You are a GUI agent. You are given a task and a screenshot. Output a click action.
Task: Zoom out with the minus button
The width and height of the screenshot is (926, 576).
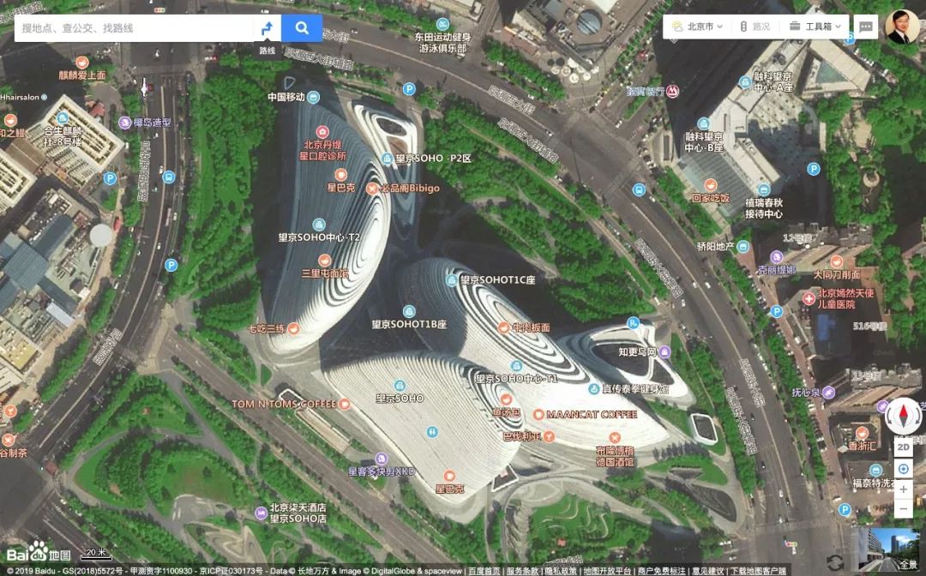click(x=904, y=509)
